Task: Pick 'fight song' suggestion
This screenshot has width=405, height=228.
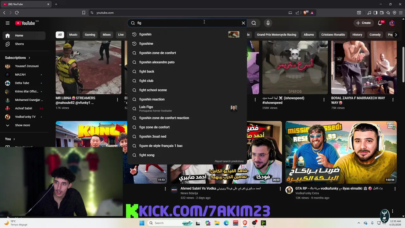Action: [x=187, y=155]
